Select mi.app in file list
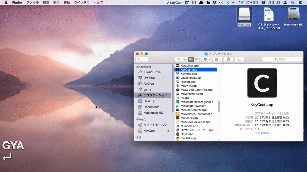The image size is (307, 172). [196, 98]
